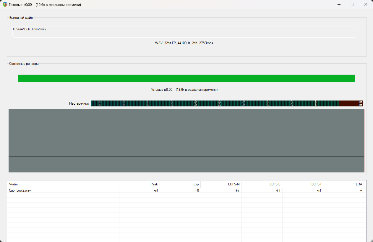Image resolution: width=373 pixels, height=242 pixels.
Task: Sort by the LUFS-I column header
Action: (303, 184)
